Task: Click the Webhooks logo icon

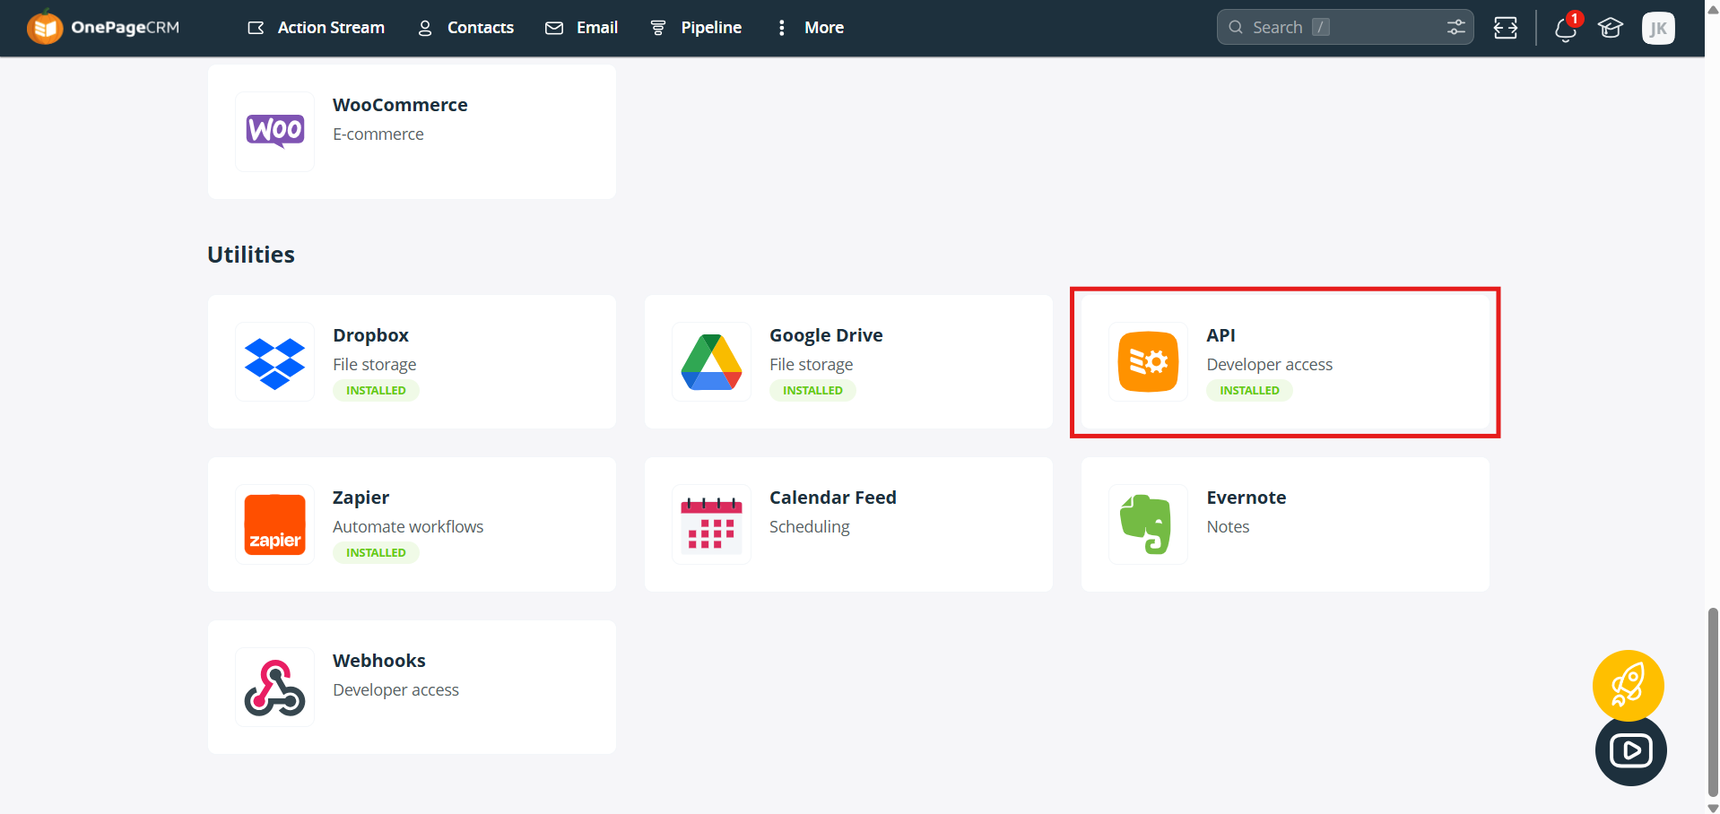Action: tap(275, 688)
